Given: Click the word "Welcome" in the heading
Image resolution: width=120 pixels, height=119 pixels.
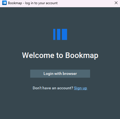Looking at the screenshot, I should [38, 55].
